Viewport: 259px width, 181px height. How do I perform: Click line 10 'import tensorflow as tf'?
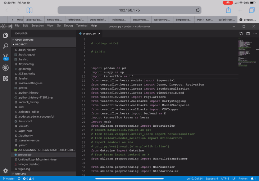click(x=112, y=76)
